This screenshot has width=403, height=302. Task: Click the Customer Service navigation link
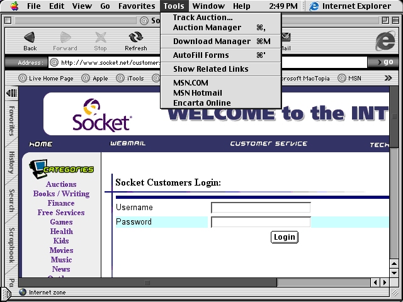269,143
